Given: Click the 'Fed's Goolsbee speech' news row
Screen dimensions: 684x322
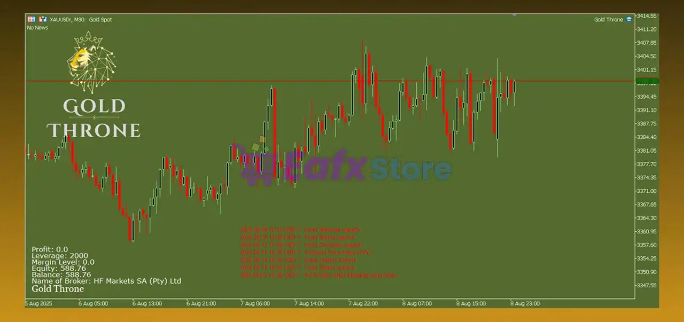Looking at the screenshot, I should pyautogui.click(x=301, y=245).
